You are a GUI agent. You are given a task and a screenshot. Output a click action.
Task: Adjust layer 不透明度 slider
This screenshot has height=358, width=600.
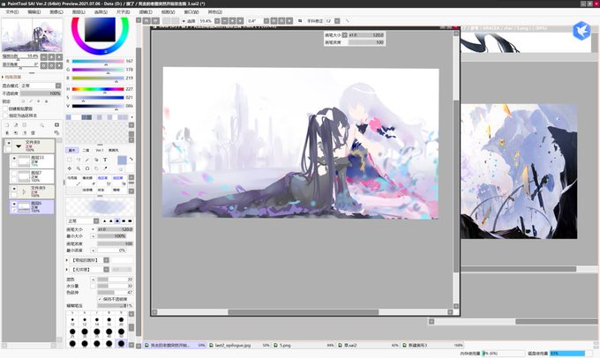pos(41,93)
